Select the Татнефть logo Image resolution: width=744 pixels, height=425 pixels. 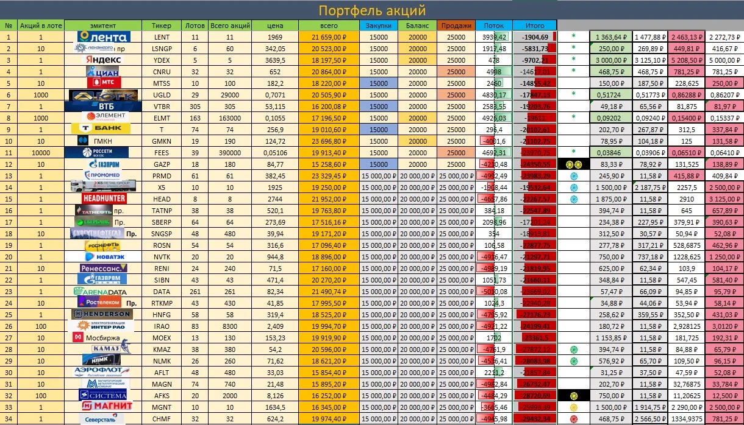[93, 210]
